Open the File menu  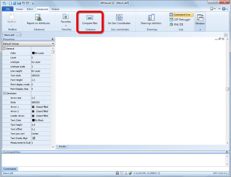pos(8,9)
